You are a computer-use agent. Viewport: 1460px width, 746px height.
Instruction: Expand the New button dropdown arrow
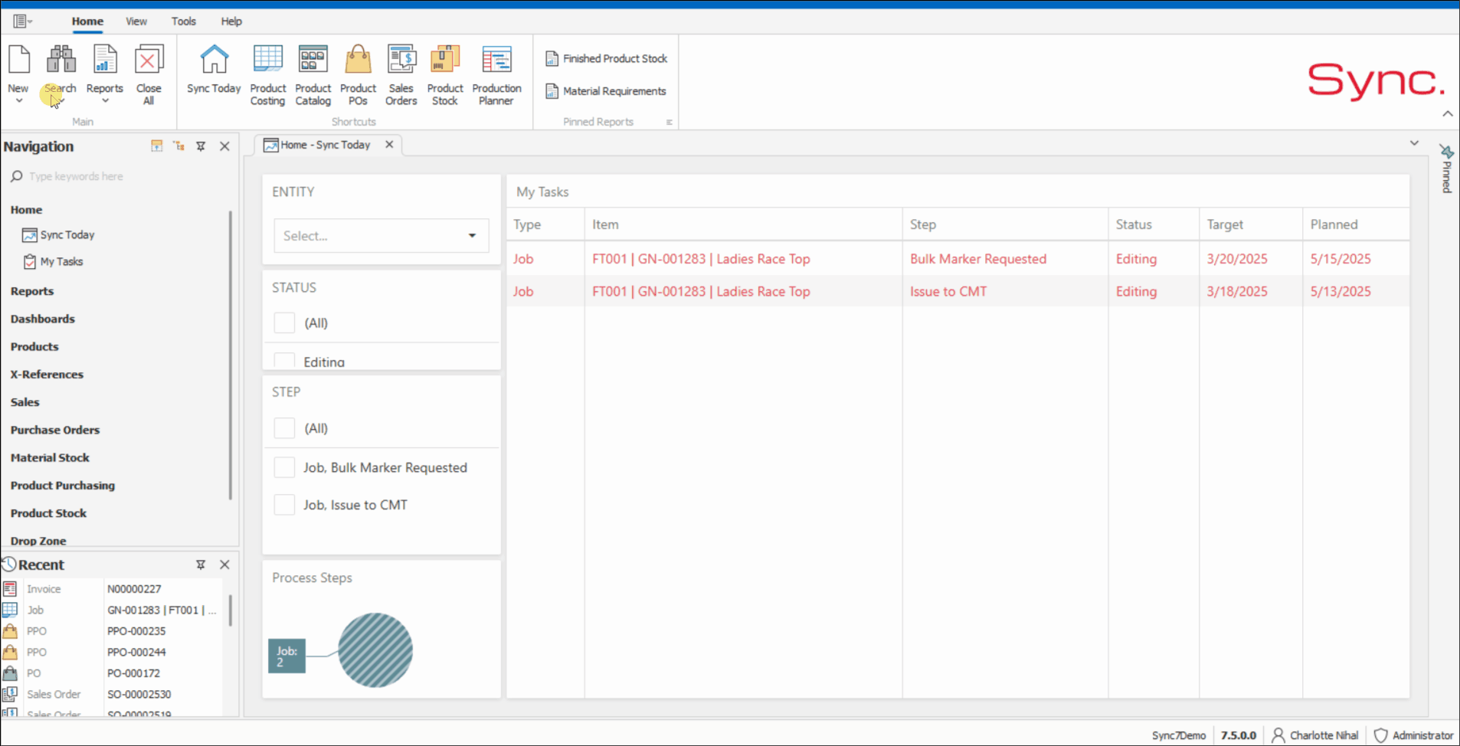pos(19,101)
